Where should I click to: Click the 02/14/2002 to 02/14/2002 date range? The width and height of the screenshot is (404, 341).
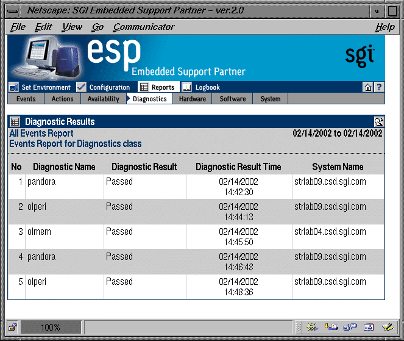337,134
